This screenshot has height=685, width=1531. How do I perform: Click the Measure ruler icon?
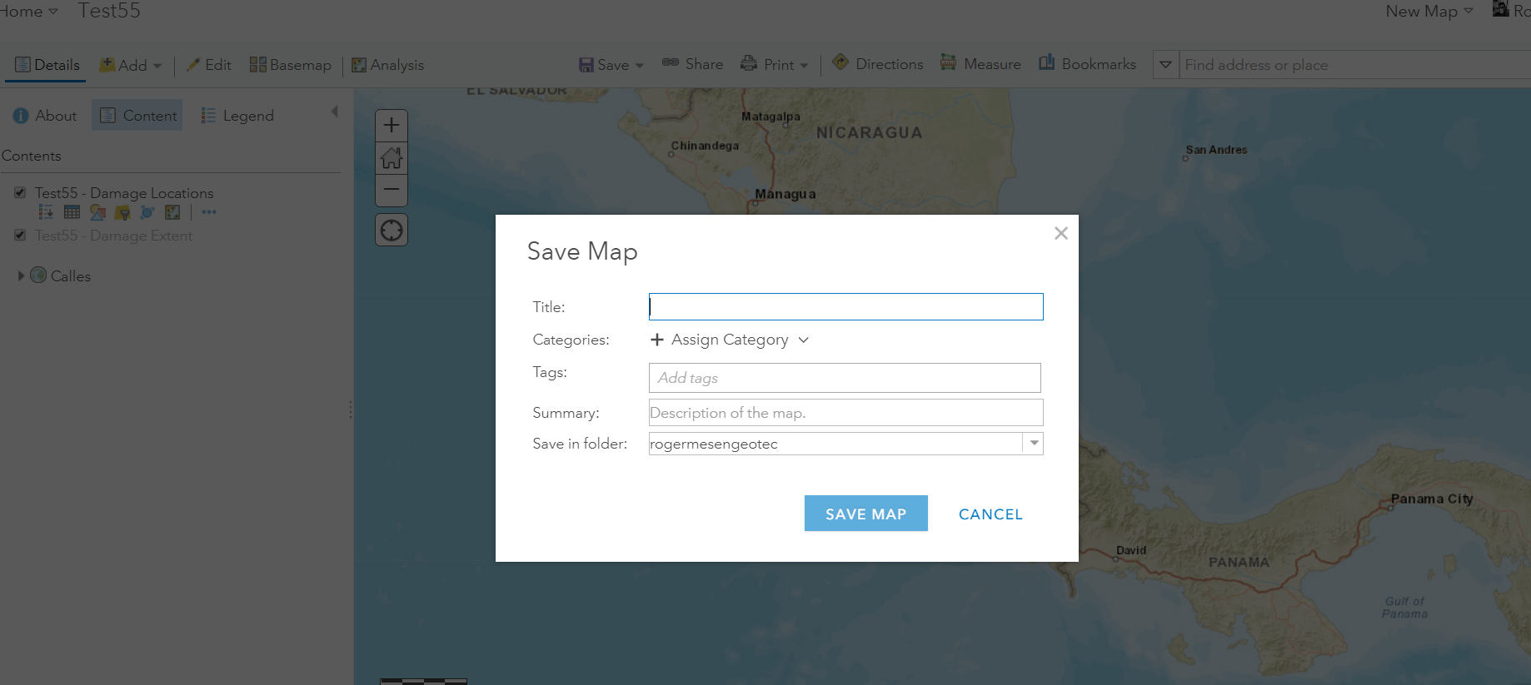(948, 62)
